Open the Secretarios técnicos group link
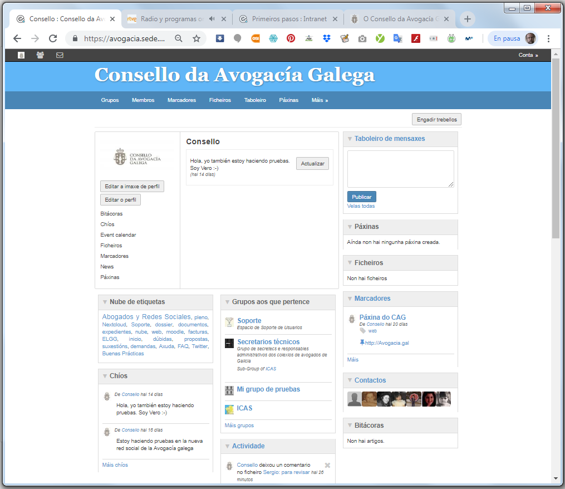This screenshot has height=489, width=565. point(268,342)
